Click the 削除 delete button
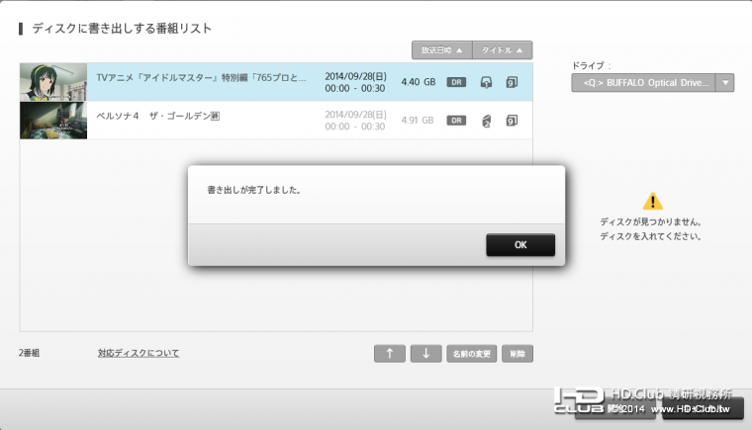Viewport: 752px width, 430px height. pyautogui.click(x=517, y=354)
